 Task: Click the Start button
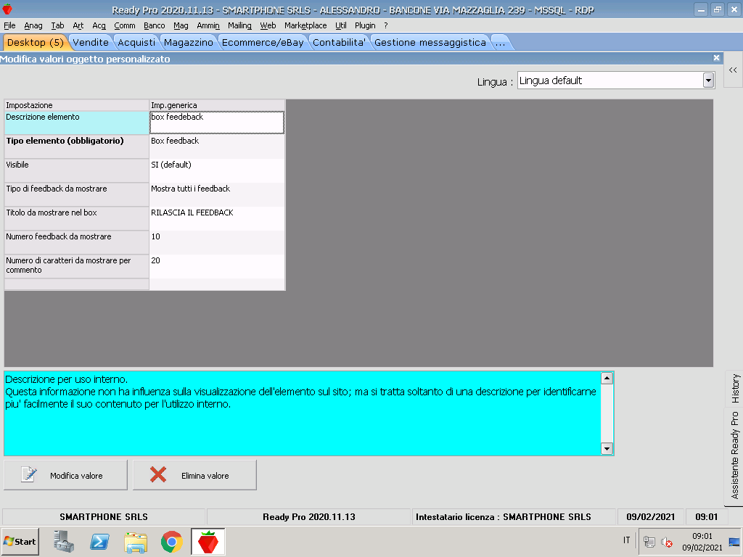20,541
